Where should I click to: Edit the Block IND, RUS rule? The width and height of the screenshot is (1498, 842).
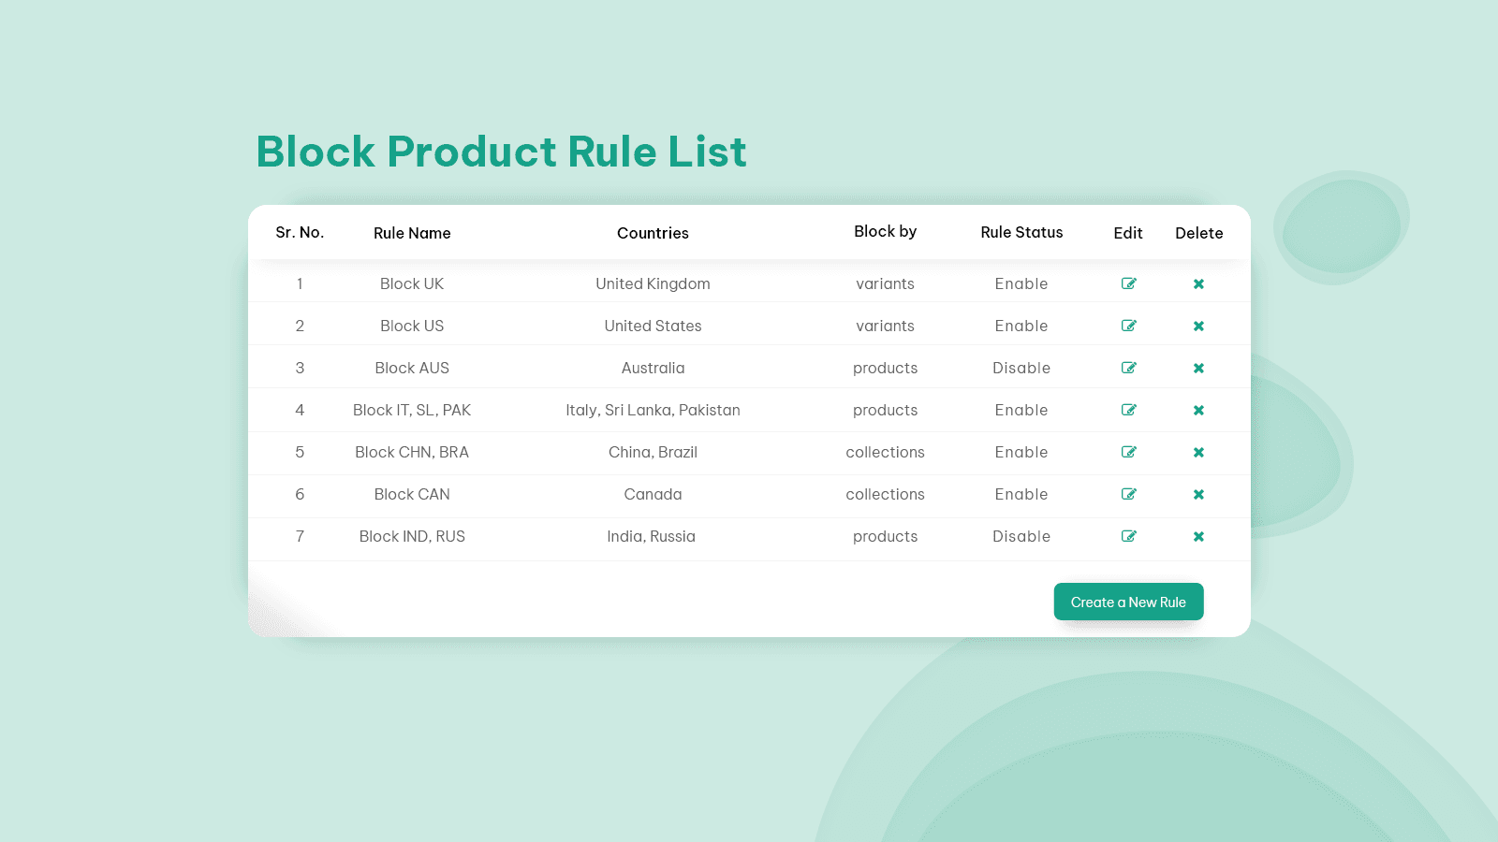pos(1129,536)
